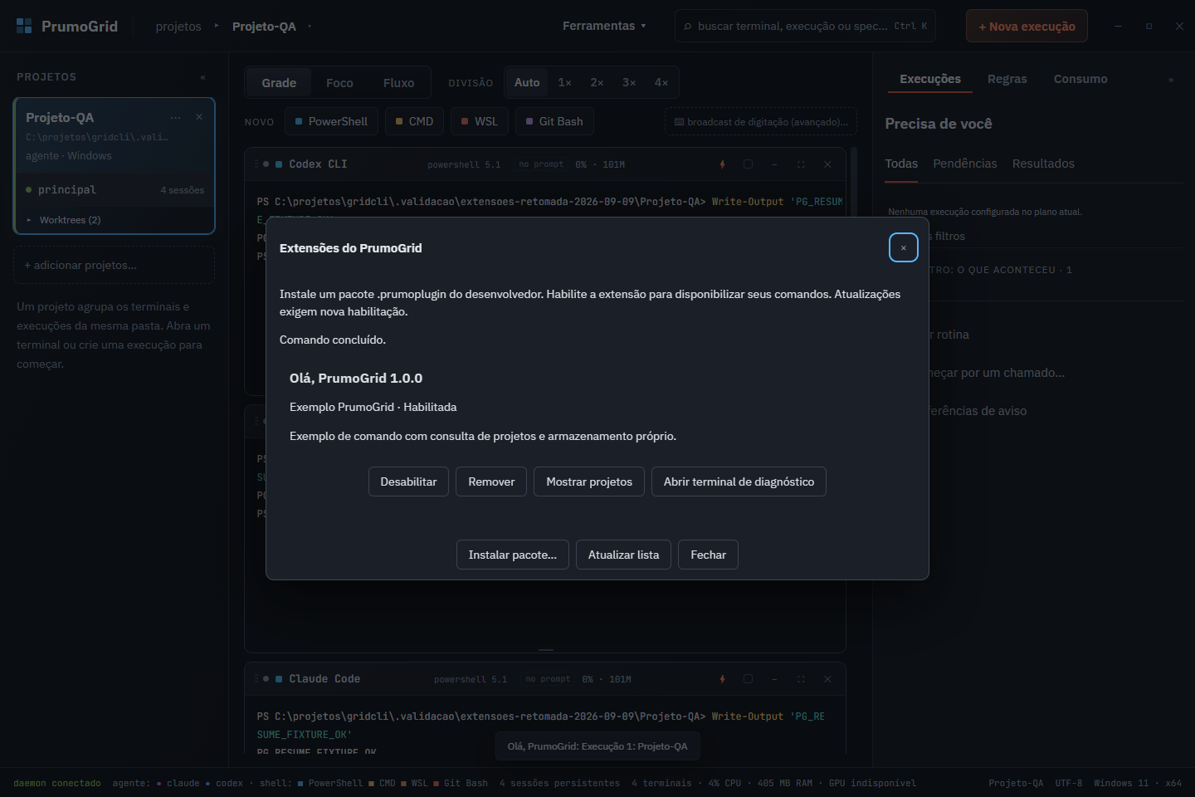
Task: Open Projeto-QA card more options menu
Action: tap(175, 118)
